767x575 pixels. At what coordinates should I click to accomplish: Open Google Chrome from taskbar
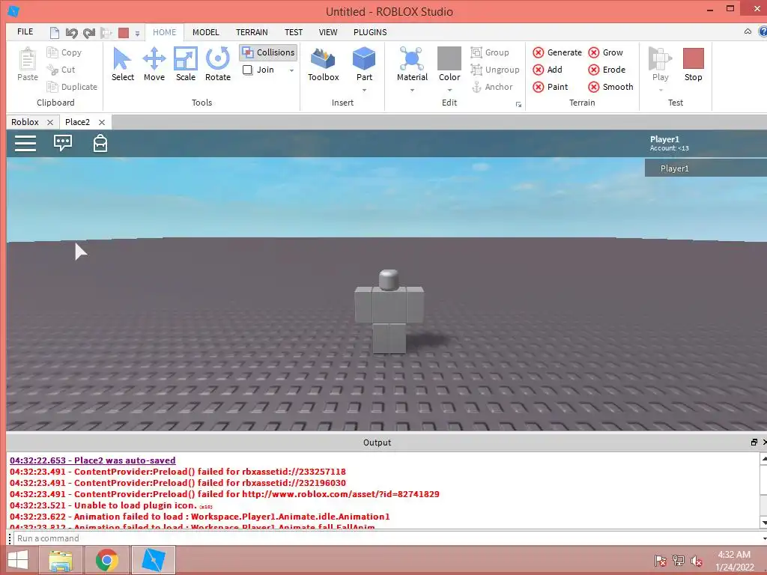106,560
